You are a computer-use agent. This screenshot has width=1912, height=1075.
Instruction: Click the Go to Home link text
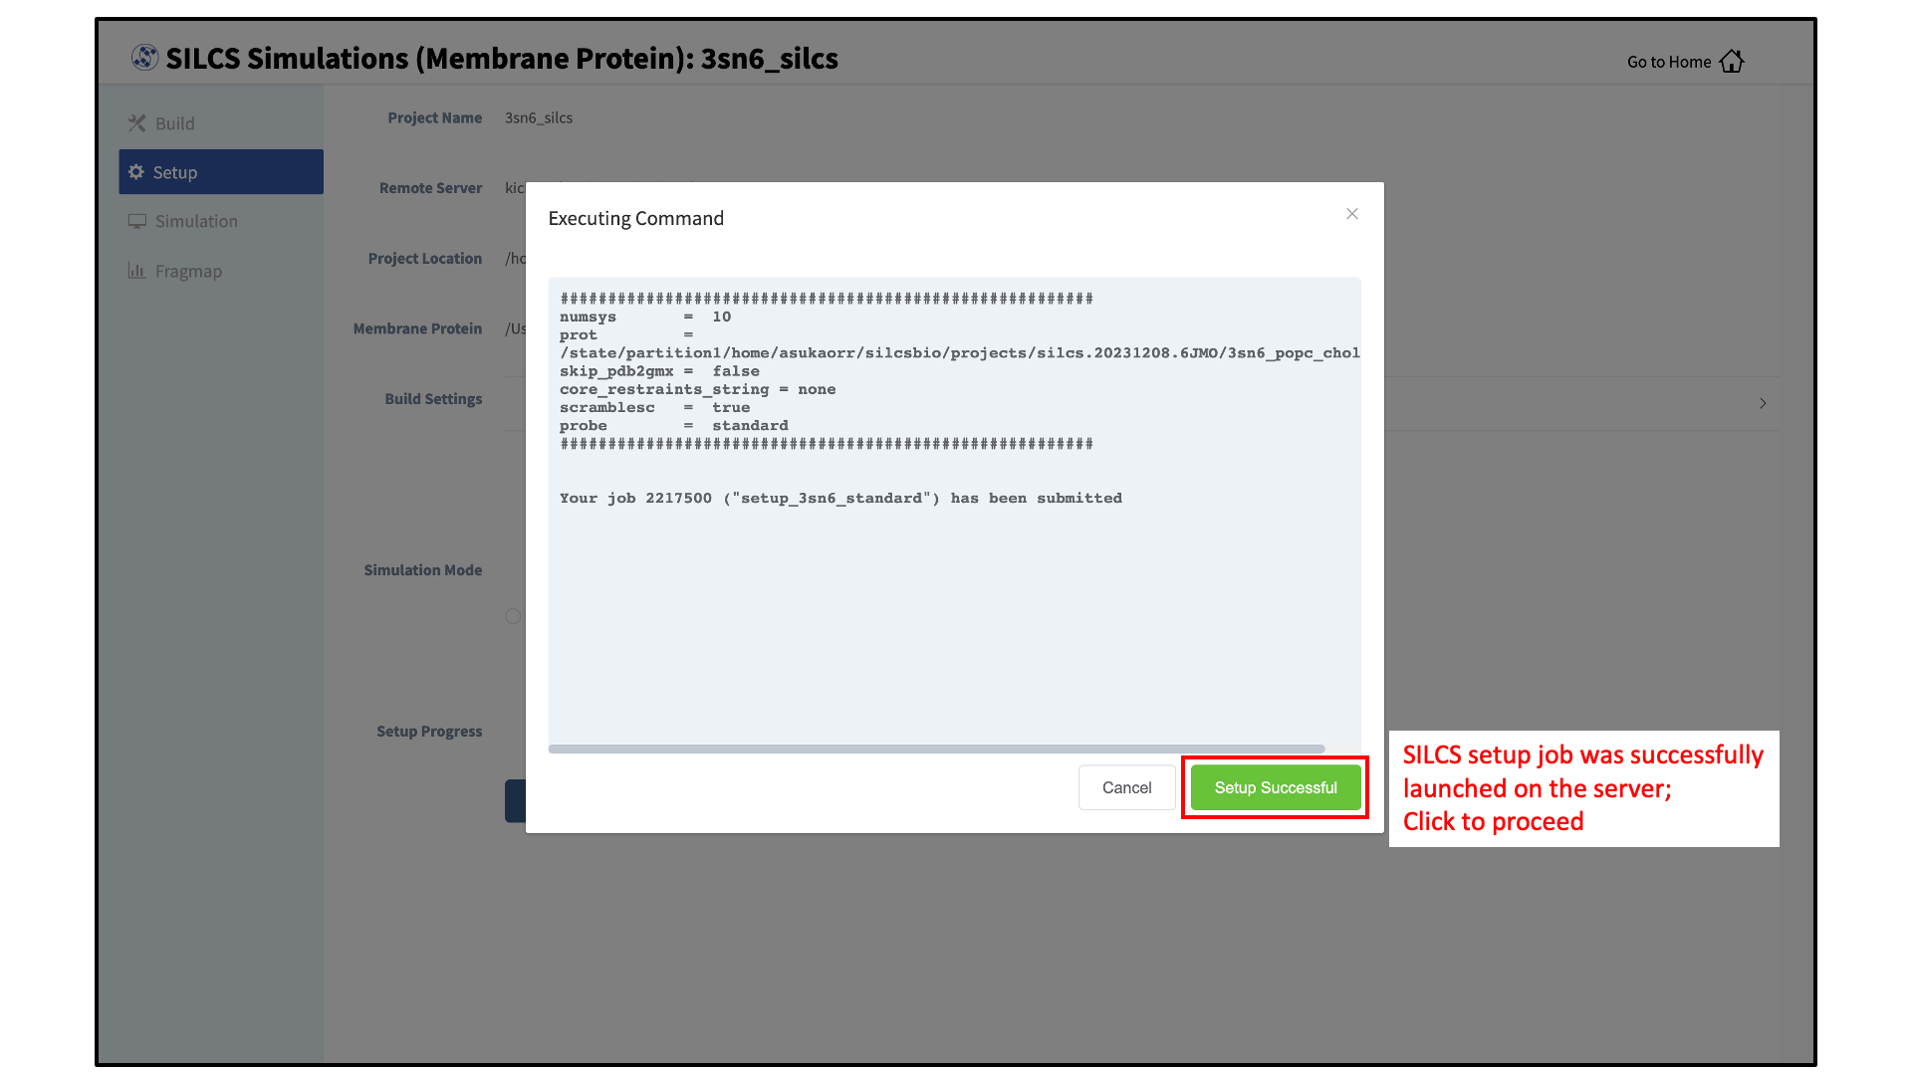pos(1669,62)
